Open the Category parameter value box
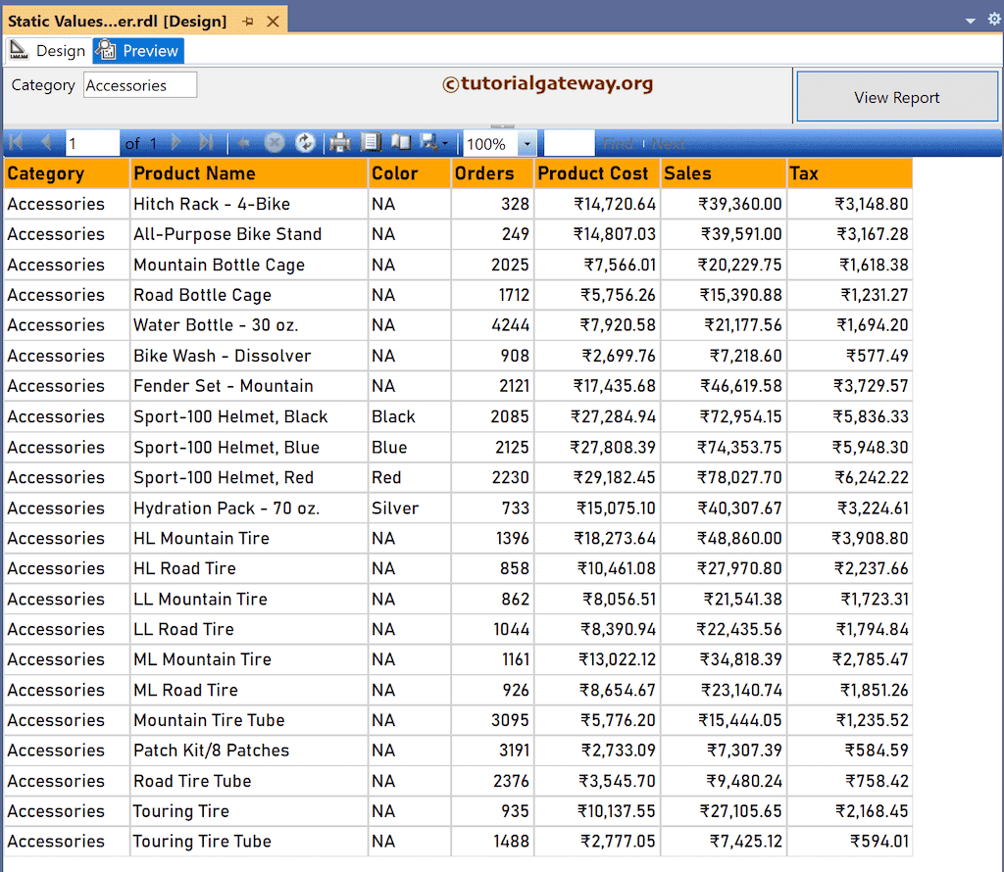Image resolution: width=1004 pixels, height=872 pixels. [139, 85]
